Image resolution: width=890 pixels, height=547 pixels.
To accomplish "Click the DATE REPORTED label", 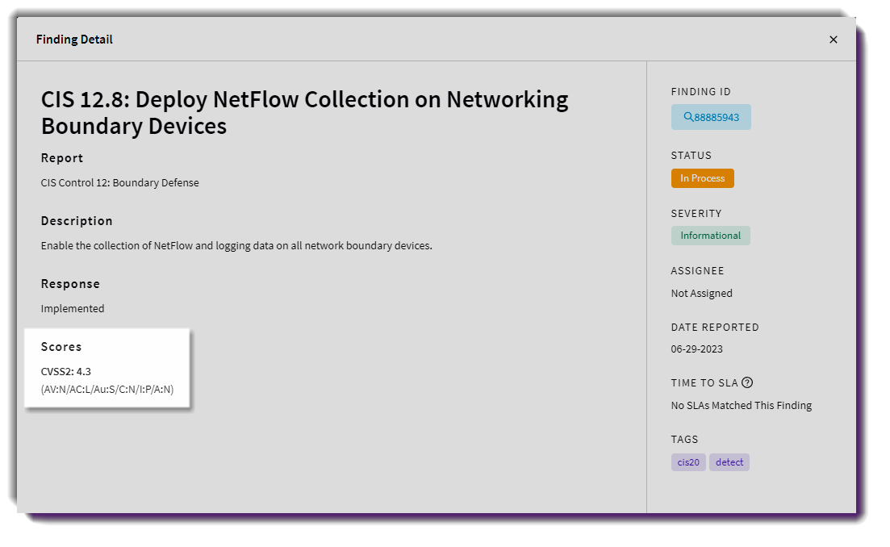I will 715,328.
